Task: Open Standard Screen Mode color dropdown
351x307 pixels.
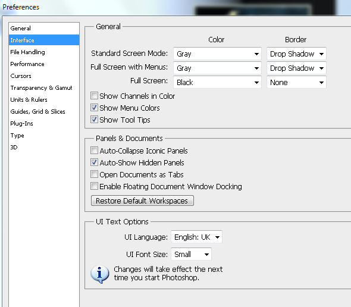Action: point(217,54)
